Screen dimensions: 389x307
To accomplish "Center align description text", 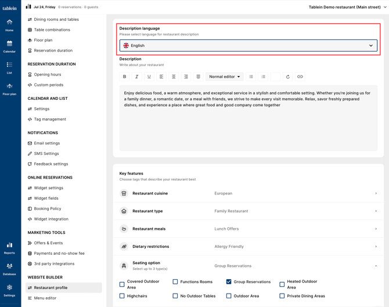I will pos(174,77).
